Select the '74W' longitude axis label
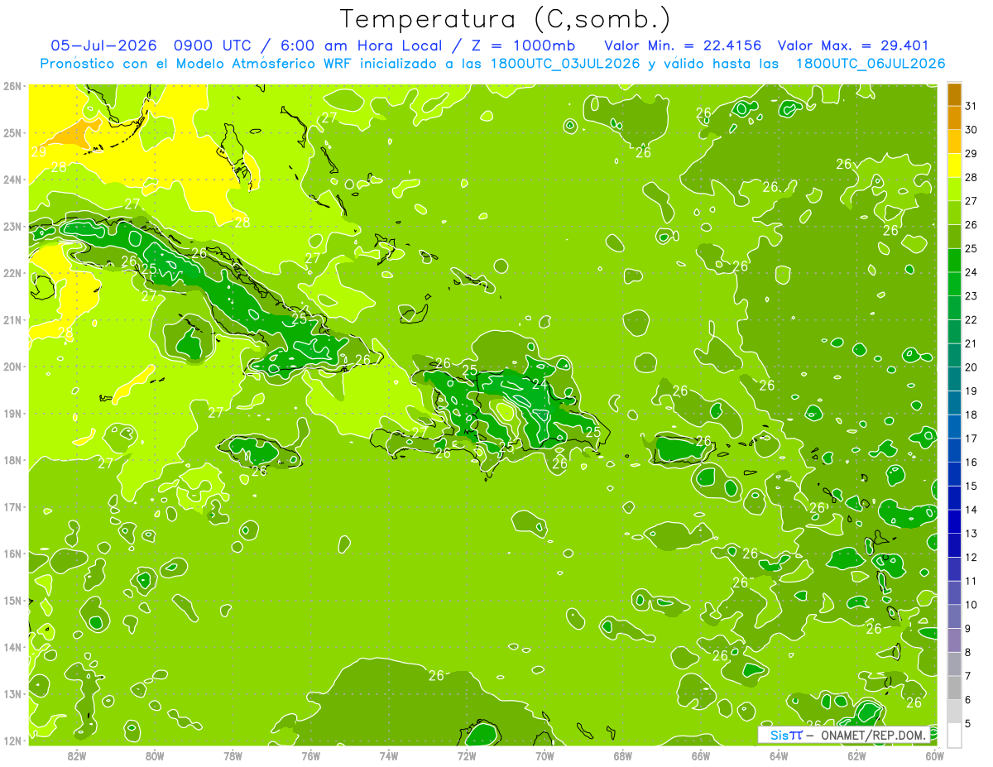Viewport: 993px width, 767px height. tap(389, 755)
